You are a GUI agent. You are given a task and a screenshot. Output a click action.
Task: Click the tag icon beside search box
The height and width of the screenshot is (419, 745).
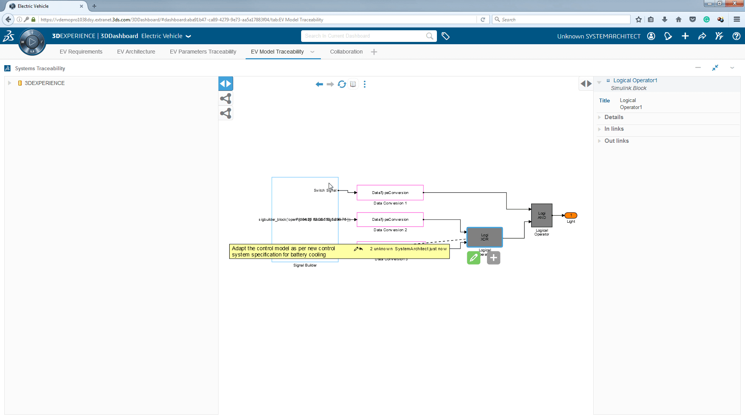coord(445,36)
